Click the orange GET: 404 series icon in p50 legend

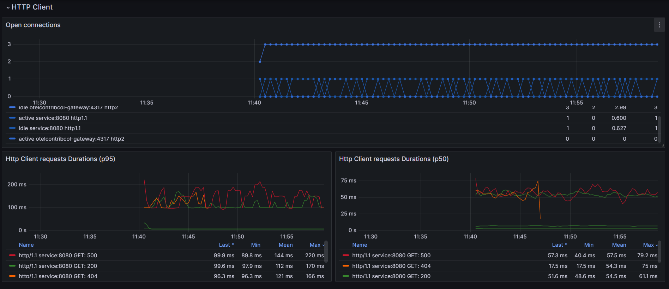pos(346,266)
